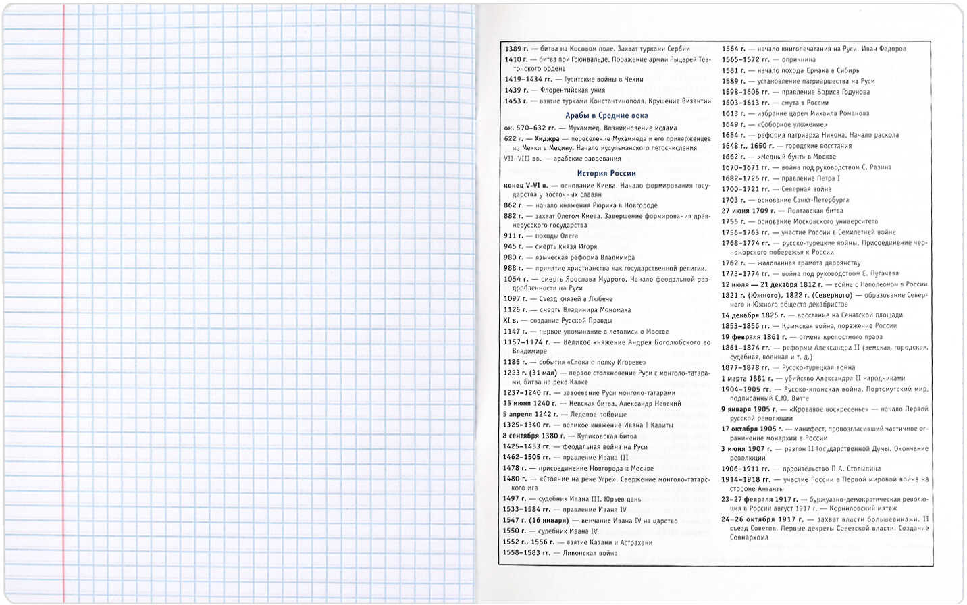967x605 pixels.
Task: Select the 1853–1856 Крымская война line
Action: coord(808,326)
